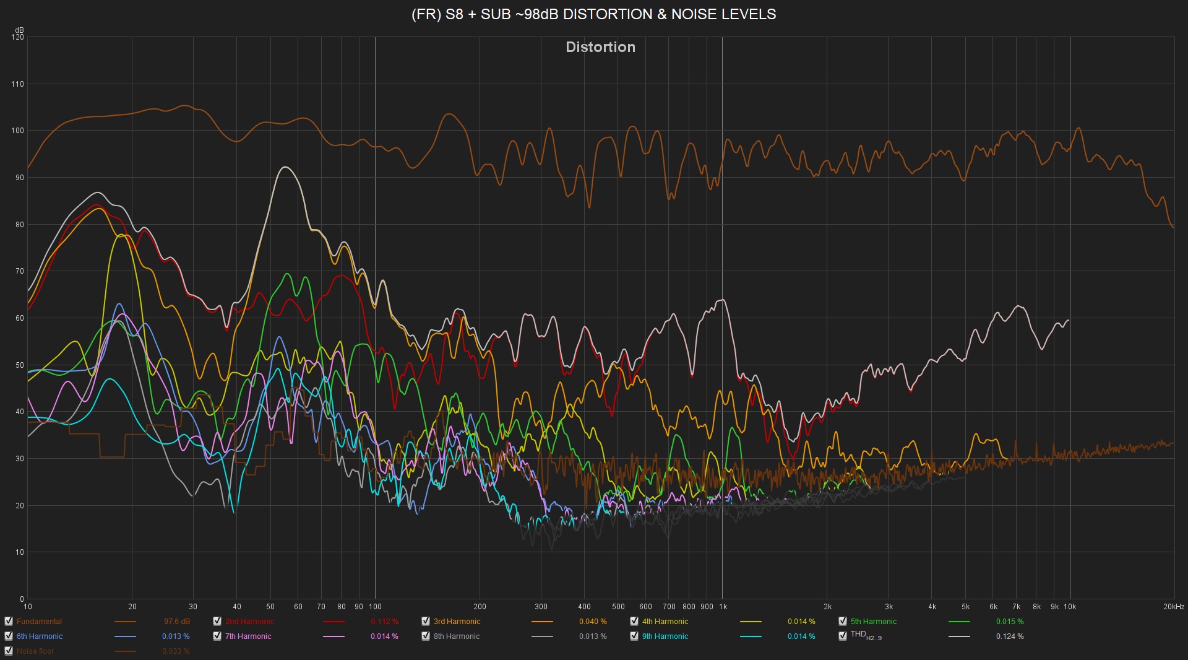This screenshot has width=1188, height=660.
Task: Click the Distortion graph heading
Action: coord(600,47)
